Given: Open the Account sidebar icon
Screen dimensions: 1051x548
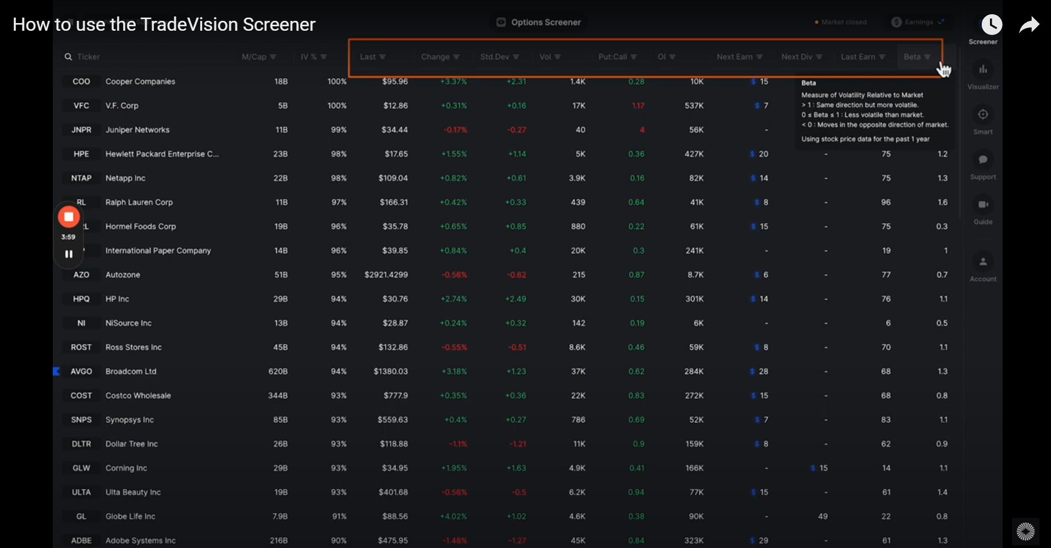Looking at the screenshot, I should click(983, 261).
